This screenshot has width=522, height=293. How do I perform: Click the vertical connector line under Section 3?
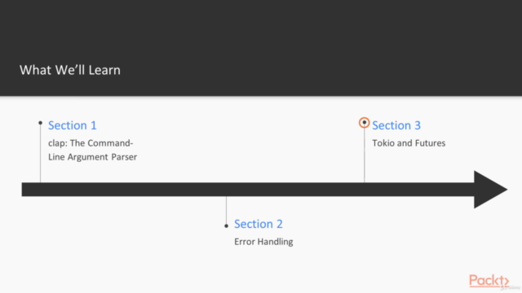coord(365,155)
